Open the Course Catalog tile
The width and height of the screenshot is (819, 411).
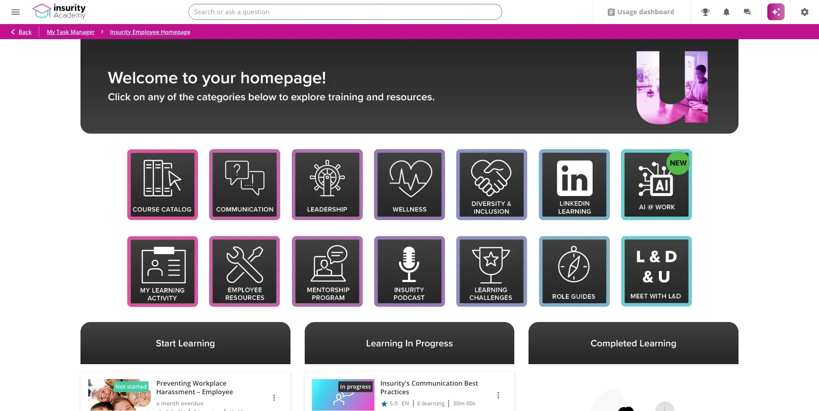[162, 184]
